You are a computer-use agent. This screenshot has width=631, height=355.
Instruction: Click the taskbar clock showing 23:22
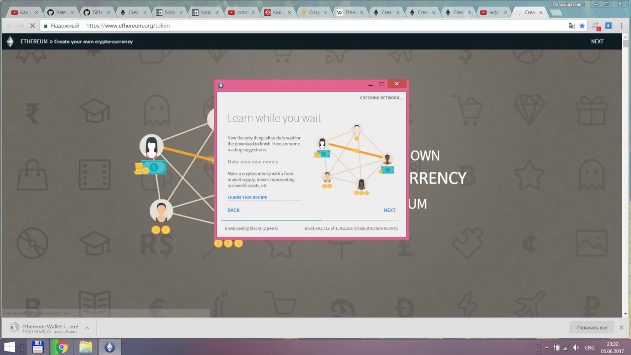[x=613, y=348]
